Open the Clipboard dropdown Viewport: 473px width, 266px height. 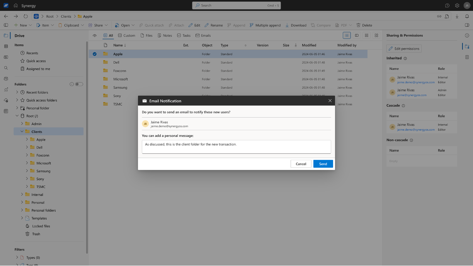point(71,25)
